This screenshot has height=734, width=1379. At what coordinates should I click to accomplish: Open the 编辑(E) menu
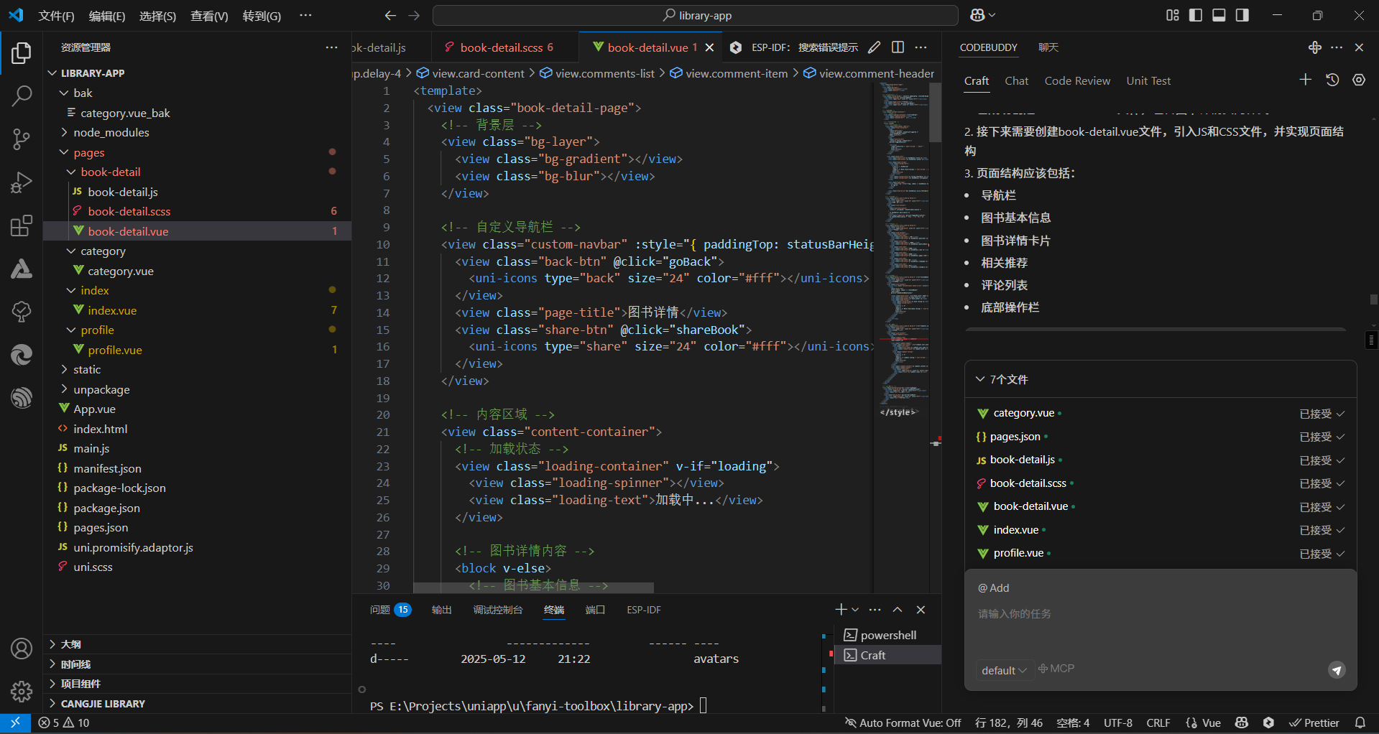(x=107, y=16)
